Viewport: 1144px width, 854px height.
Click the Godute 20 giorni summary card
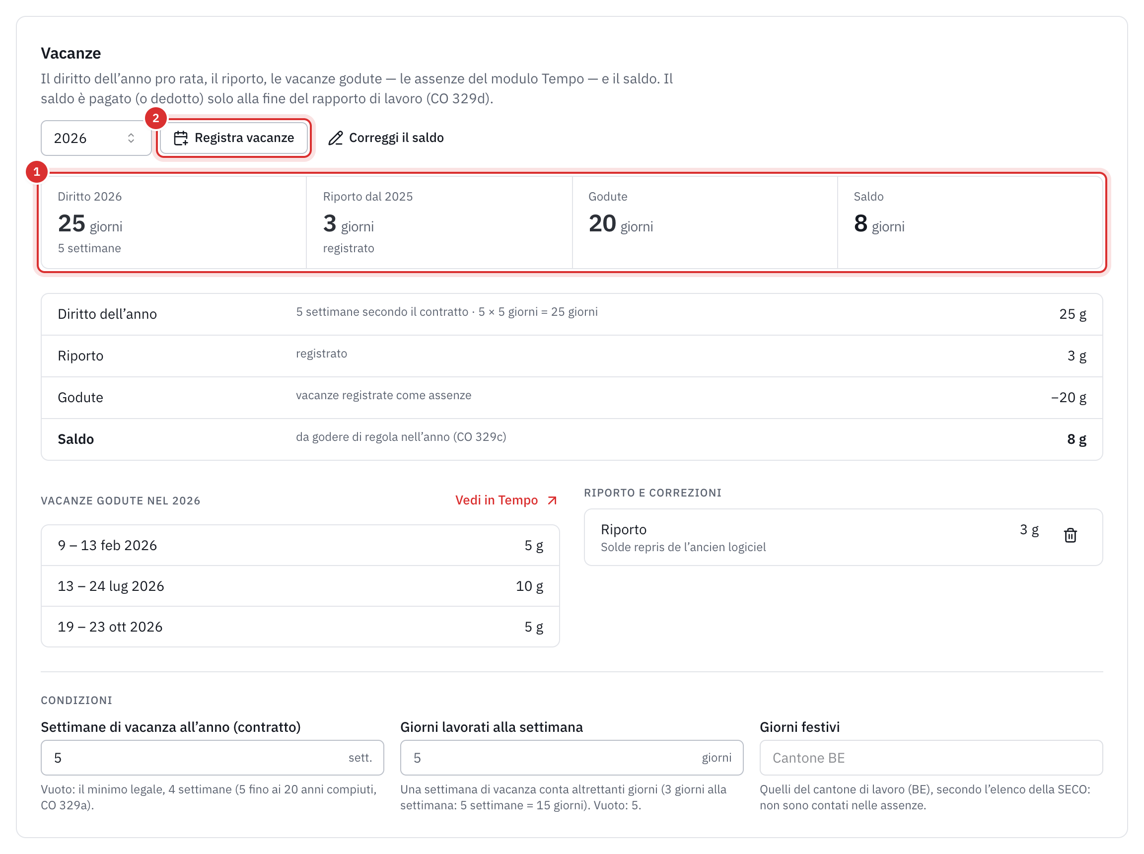pyautogui.click(x=705, y=222)
